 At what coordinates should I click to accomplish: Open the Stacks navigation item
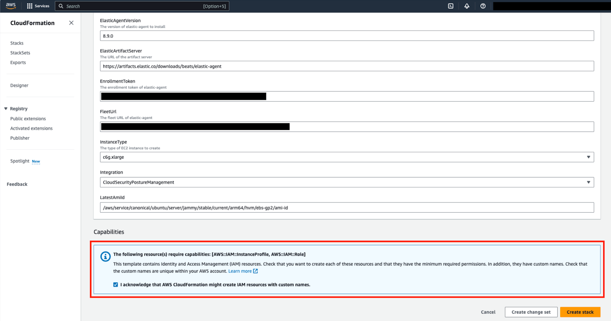17,43
